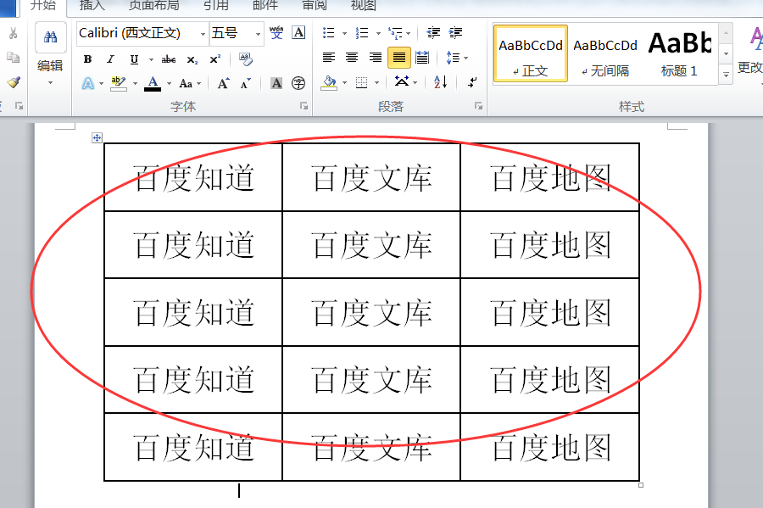Click the Copy icon

pos(13,58)
